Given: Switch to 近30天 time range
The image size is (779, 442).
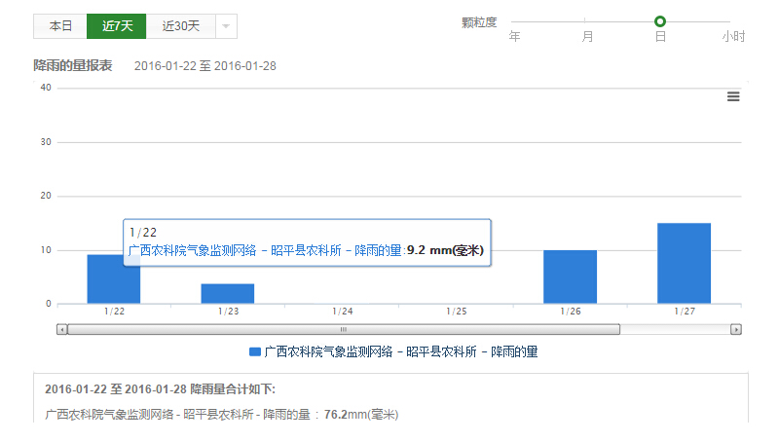Looking at the screenshot, I should pyautogui.click(x=180, y=26).
